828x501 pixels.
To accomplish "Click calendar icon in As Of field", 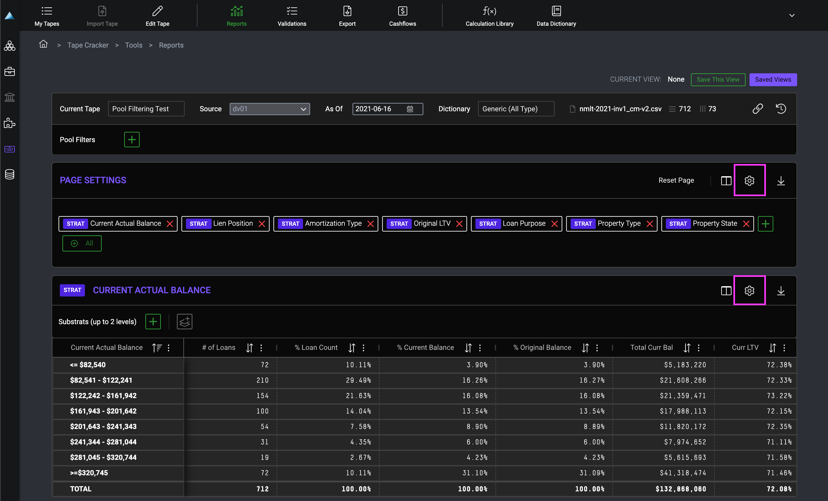I will pyautogui.click(x=409, y=109).
